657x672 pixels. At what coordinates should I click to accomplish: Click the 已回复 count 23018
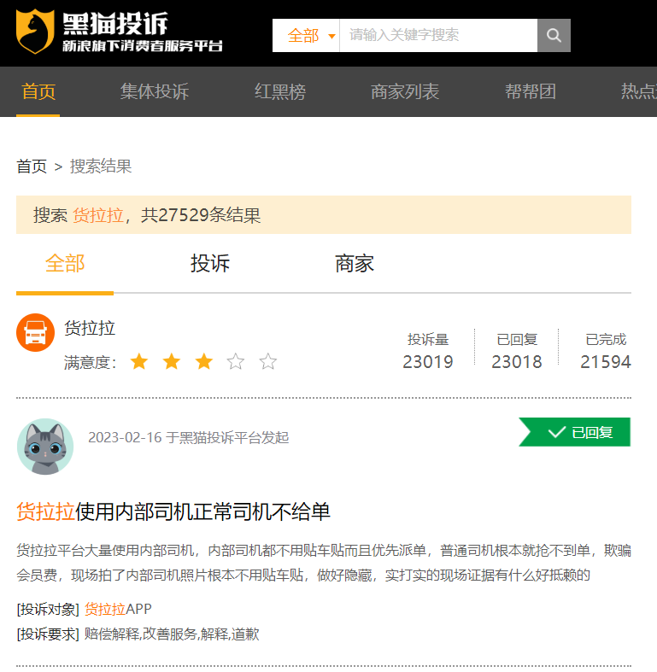click(x=517, y=362)
